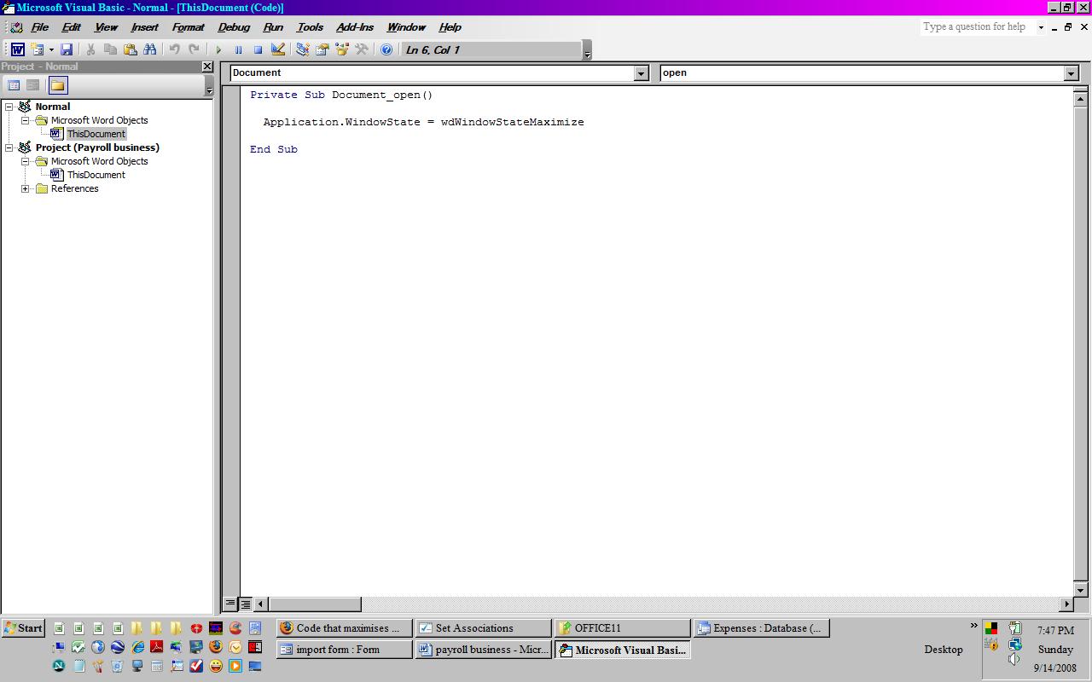Open the Edit menu
This screenshot has width=1092, height=682.
pyautogui.click(x=71, y=27)
